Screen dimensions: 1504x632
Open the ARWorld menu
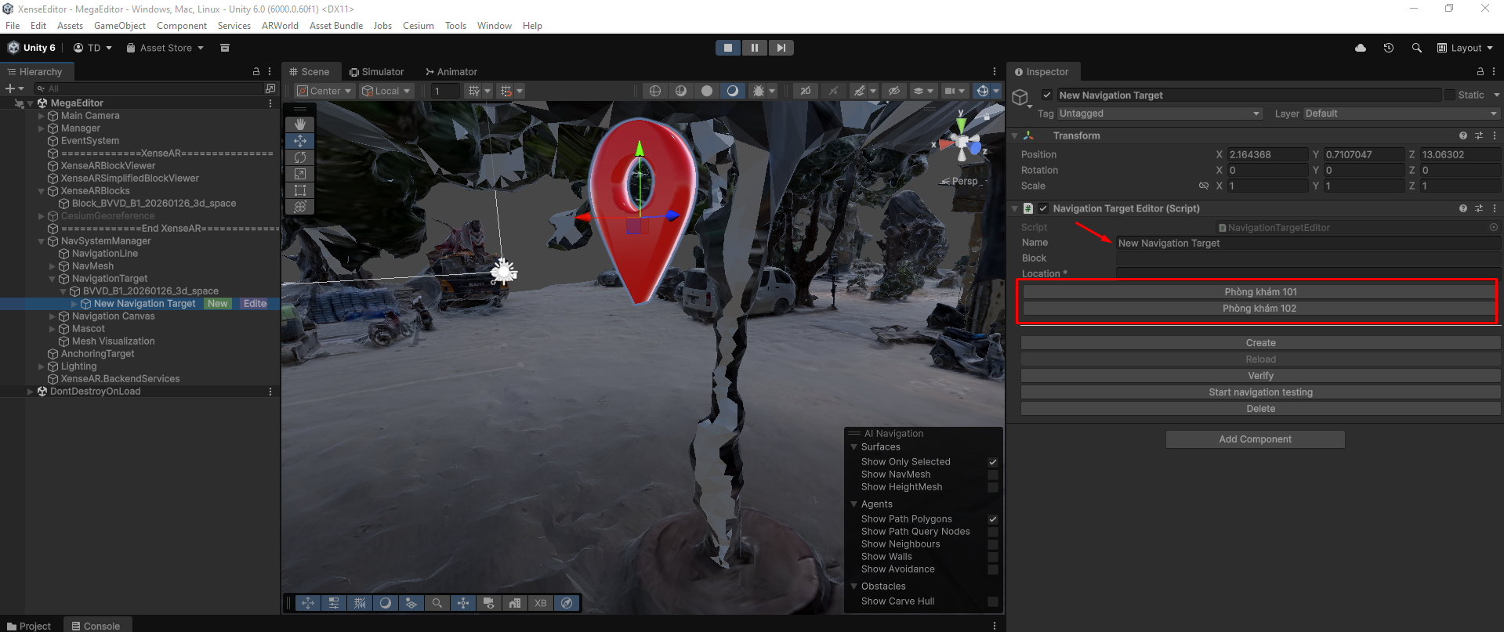tap(280, 26)
